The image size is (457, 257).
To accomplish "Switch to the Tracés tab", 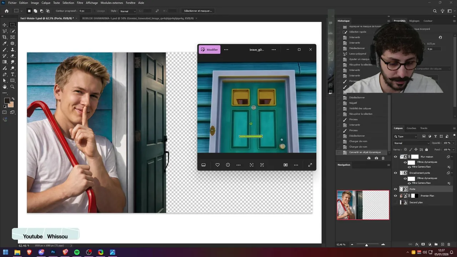I will (x=424, y=128).
